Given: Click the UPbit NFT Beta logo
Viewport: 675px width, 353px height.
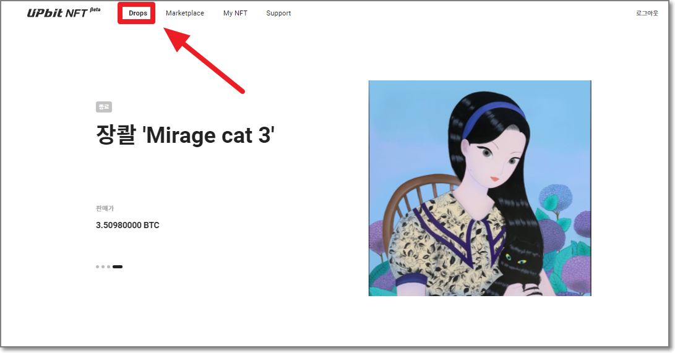Looking at the screenshot, I should (64, 12).
